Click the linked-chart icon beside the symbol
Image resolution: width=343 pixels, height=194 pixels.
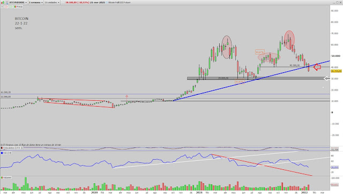pyautogui.click(x=7, y=2)
